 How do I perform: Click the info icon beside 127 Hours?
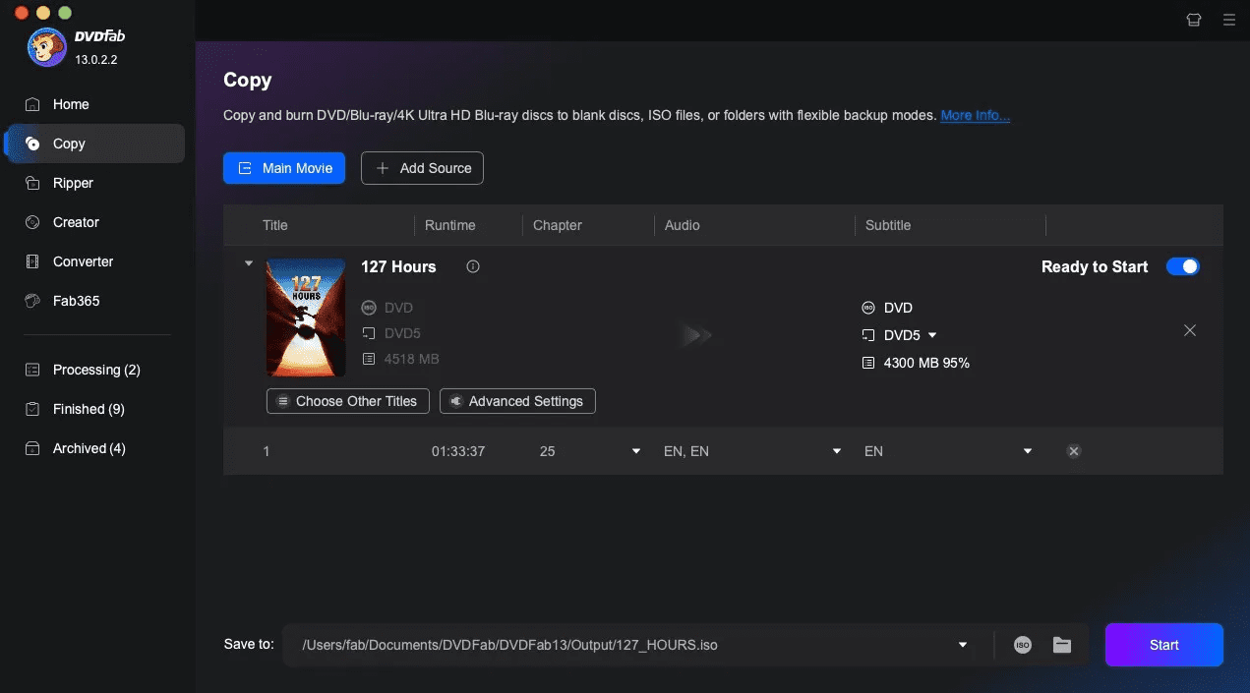click(x=473, y=266)
